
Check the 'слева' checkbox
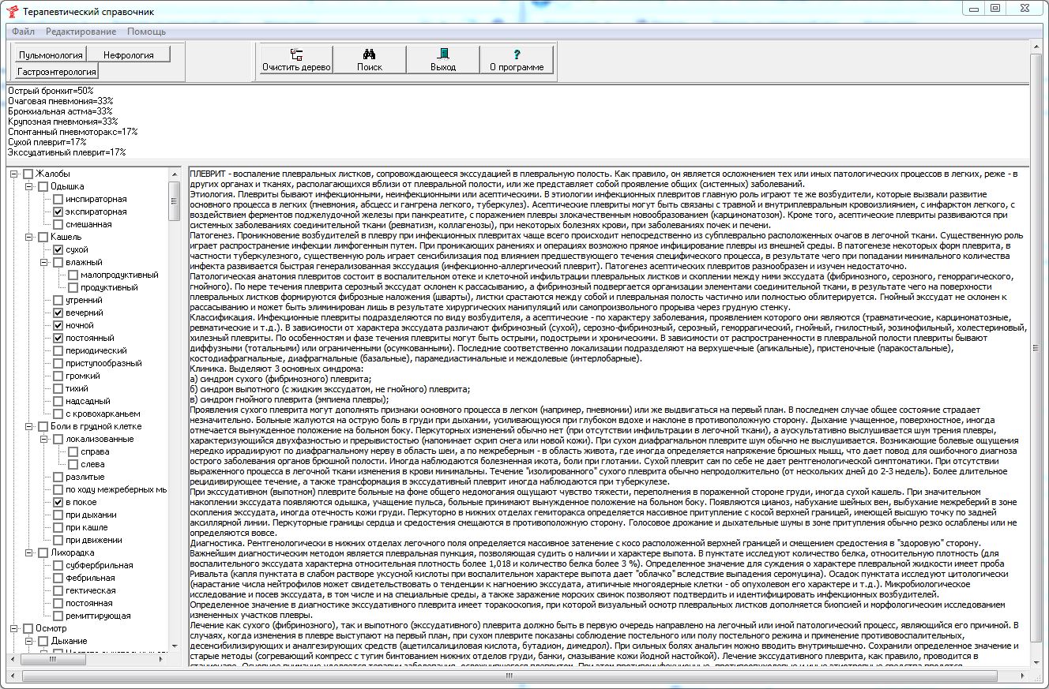point(73,464)
